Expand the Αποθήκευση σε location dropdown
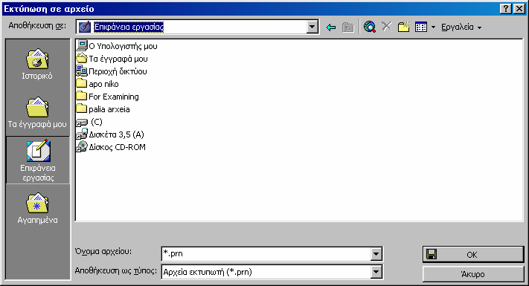The width and height of the screenshot is (529, 286). [312, 27]
